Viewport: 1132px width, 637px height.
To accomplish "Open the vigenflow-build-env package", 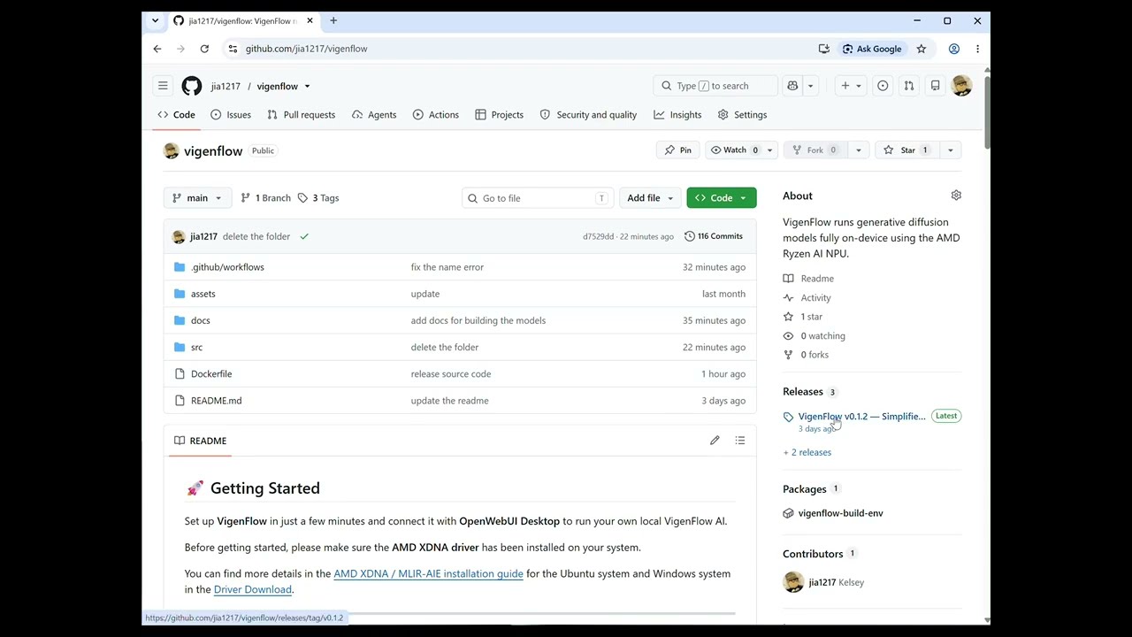I will 840,513.
